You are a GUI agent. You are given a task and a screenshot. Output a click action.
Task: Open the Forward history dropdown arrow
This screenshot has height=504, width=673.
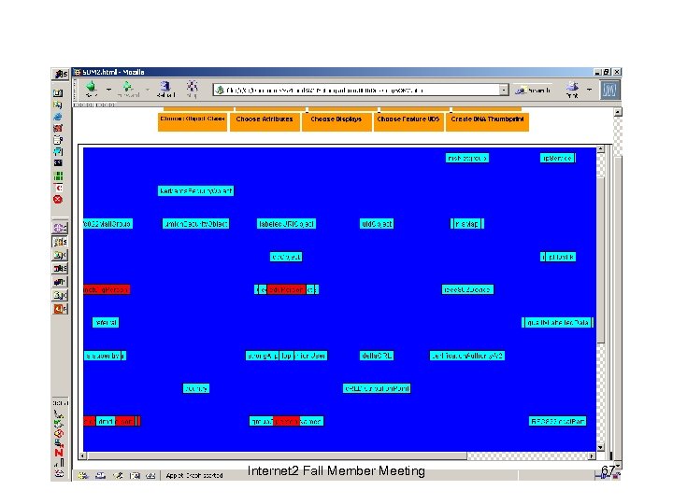148,90
